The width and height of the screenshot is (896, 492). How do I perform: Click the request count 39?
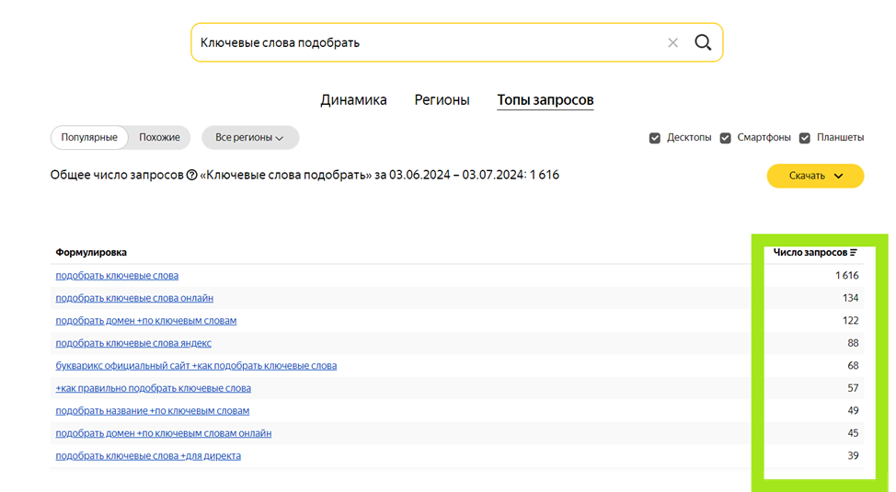pos(853,456)
